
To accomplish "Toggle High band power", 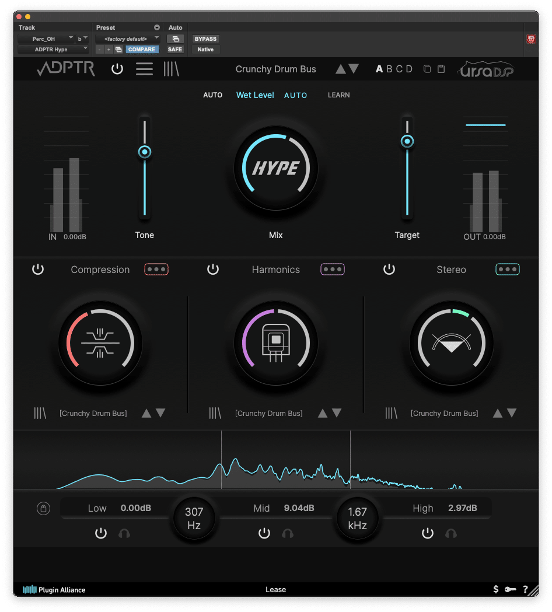I will [428, 533].
